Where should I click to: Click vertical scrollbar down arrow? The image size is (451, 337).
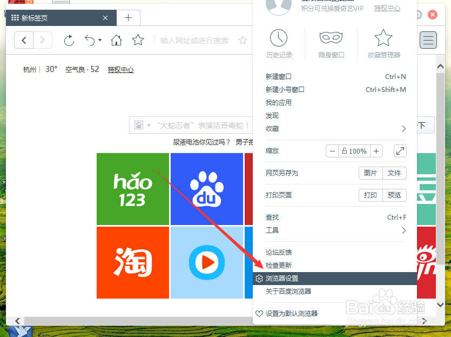point(440,305)
